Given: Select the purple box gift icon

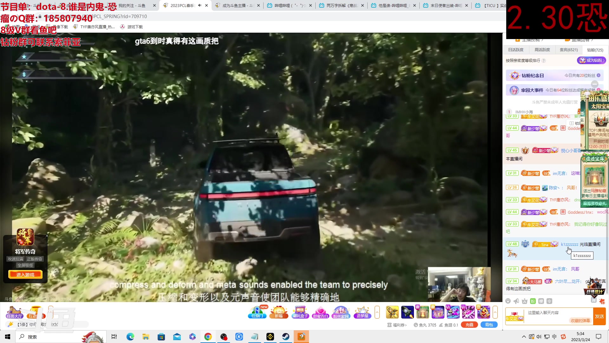Looking at the screenshot, I should pyautogui.click(x=438, y=312).
